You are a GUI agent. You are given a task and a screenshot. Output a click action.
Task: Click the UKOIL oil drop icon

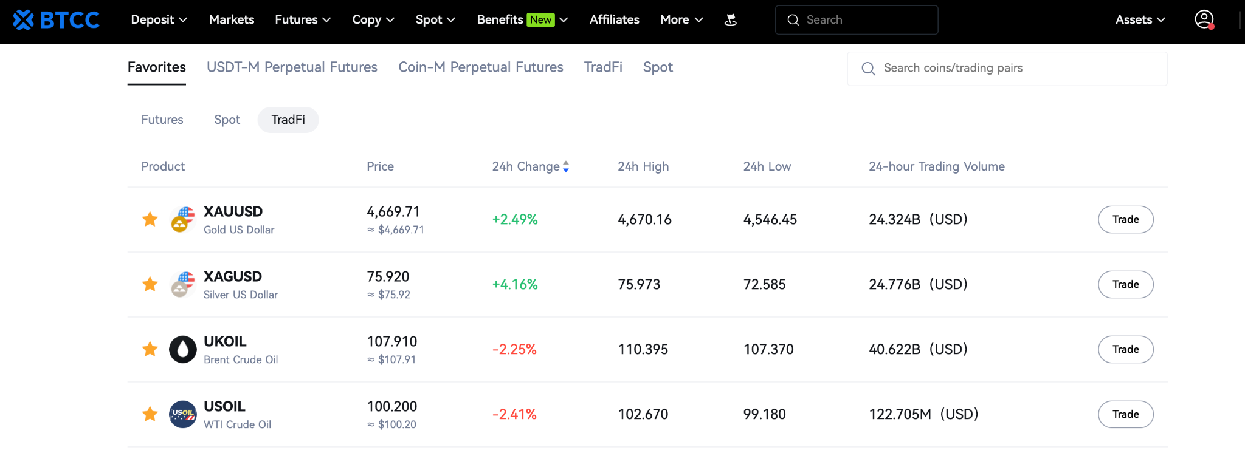click(182, 349)
